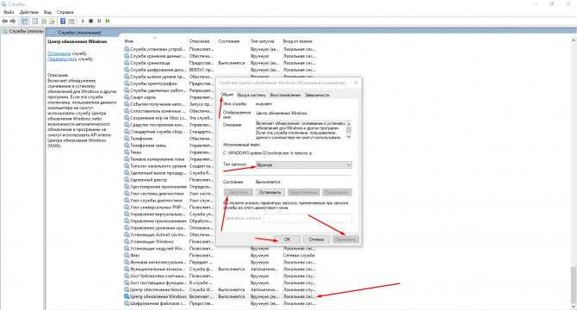Start the service with the play icon

pyautogui.click(x=83, y=22)
